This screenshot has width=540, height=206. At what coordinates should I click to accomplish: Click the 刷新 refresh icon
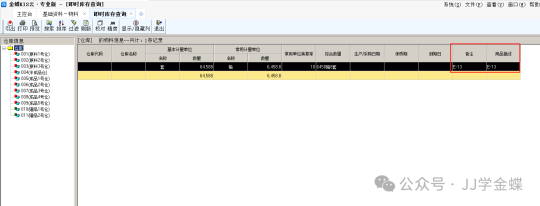[86, 26]
